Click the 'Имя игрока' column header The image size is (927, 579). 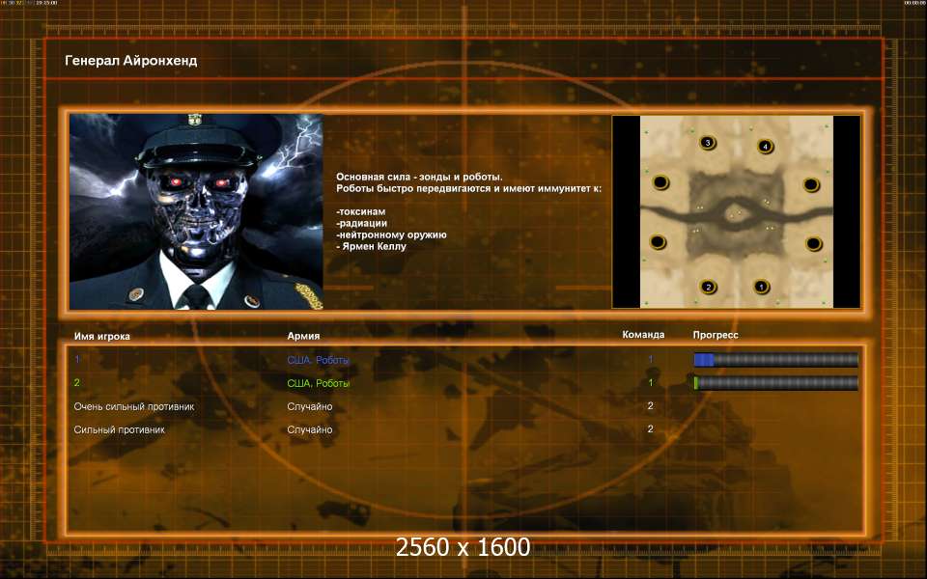[101, 336]
